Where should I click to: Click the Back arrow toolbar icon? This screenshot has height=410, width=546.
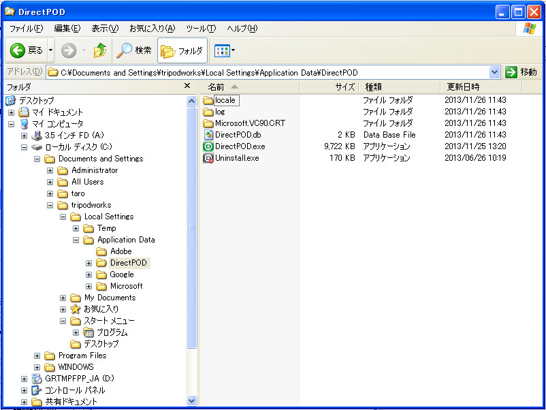18,50
